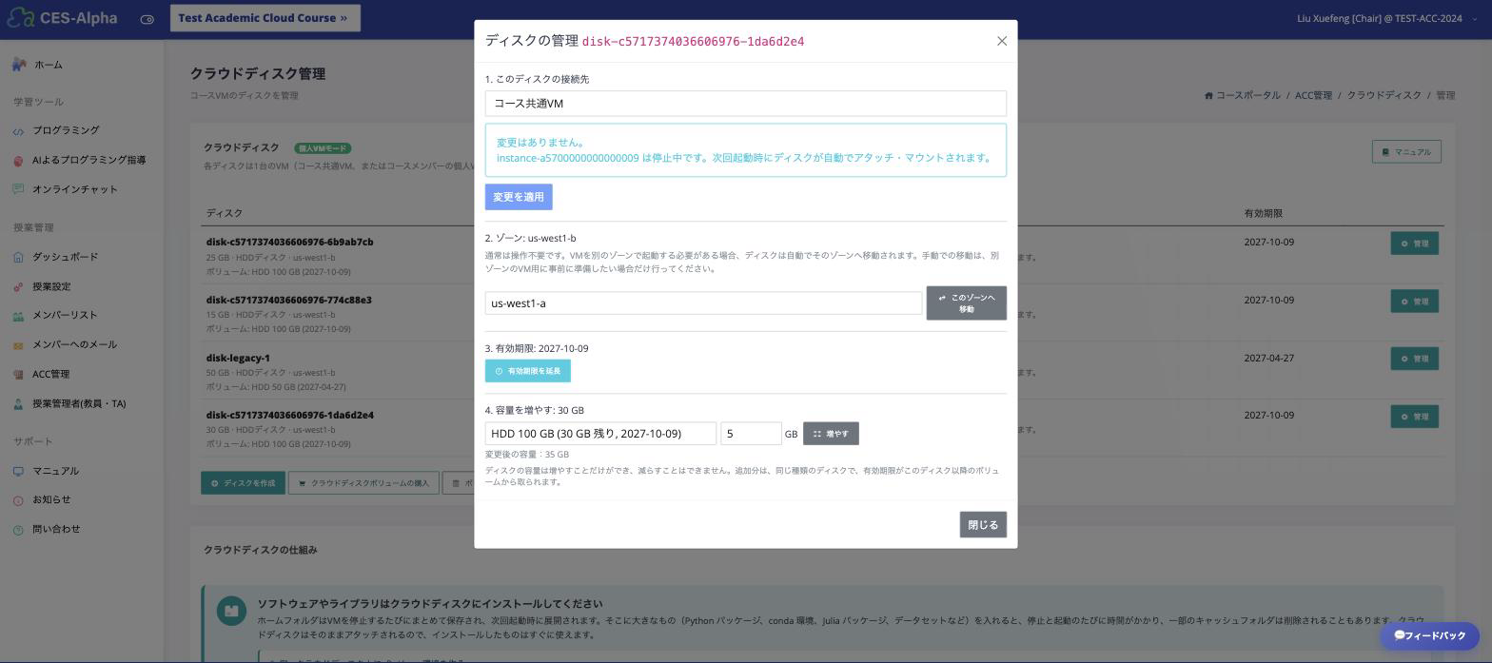The image size is (1492, 663).
Task: Open the Liu Xuefeng user menu
Action: 1387,18
